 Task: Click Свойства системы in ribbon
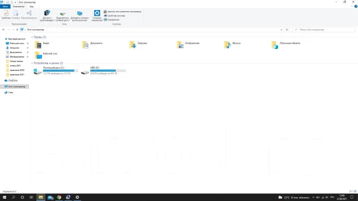115,16
